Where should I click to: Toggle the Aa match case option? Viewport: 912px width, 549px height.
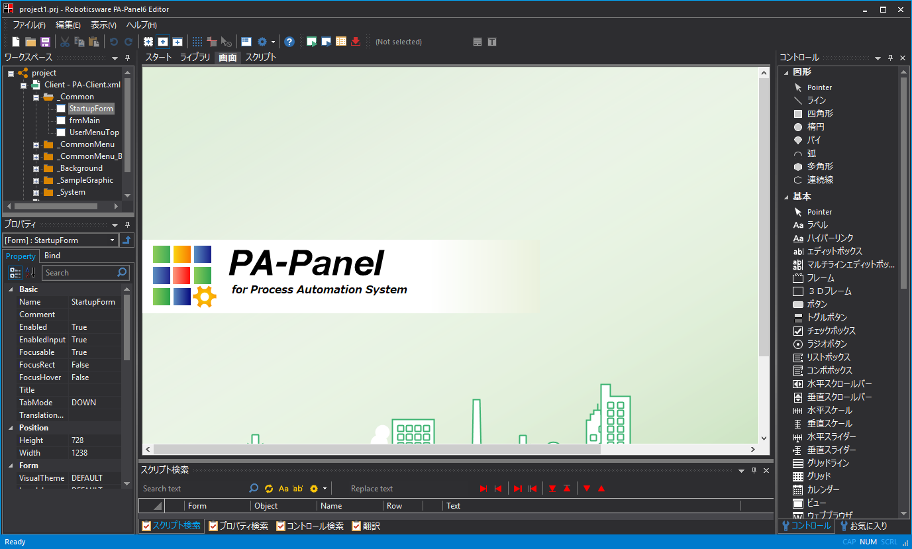point(283,489)
